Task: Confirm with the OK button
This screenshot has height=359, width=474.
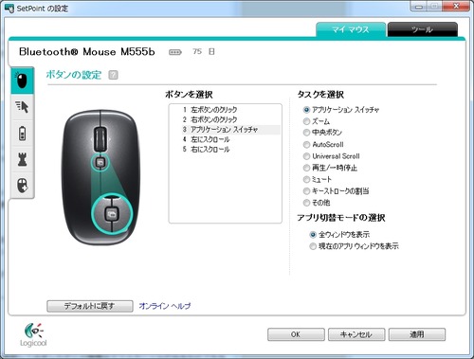Action: coord(296,334)
